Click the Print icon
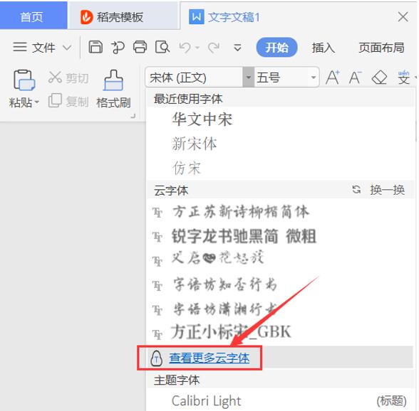419x411 pixels. [x=140, y=47]
